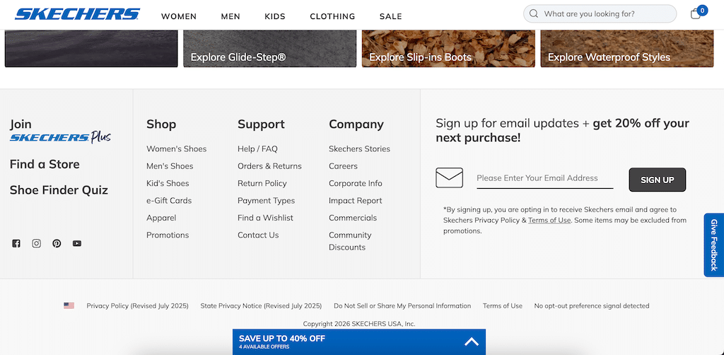Viewport: 724px width, 355px height.
Task: Click the Skechers logo in header
Action: pyautogui.click(x=77, y=14)
